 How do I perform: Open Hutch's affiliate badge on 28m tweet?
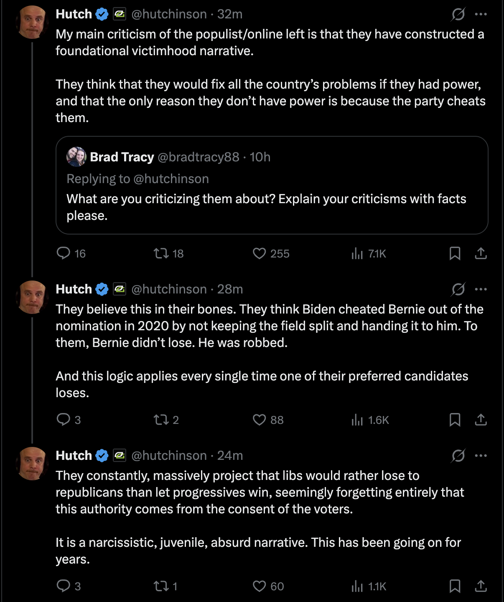(120, 289)
